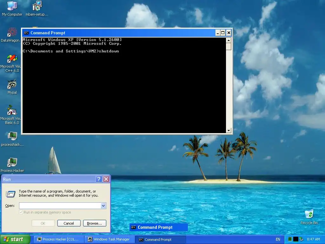Select the Recycle Bin icon
The image size is (325, 244).
tap(309, 217)
